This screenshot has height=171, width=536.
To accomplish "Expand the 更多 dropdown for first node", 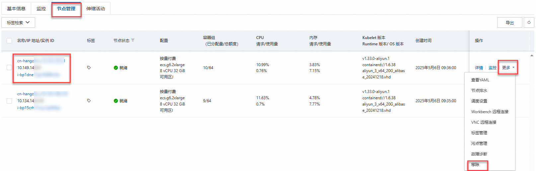I will pos(508,67).
